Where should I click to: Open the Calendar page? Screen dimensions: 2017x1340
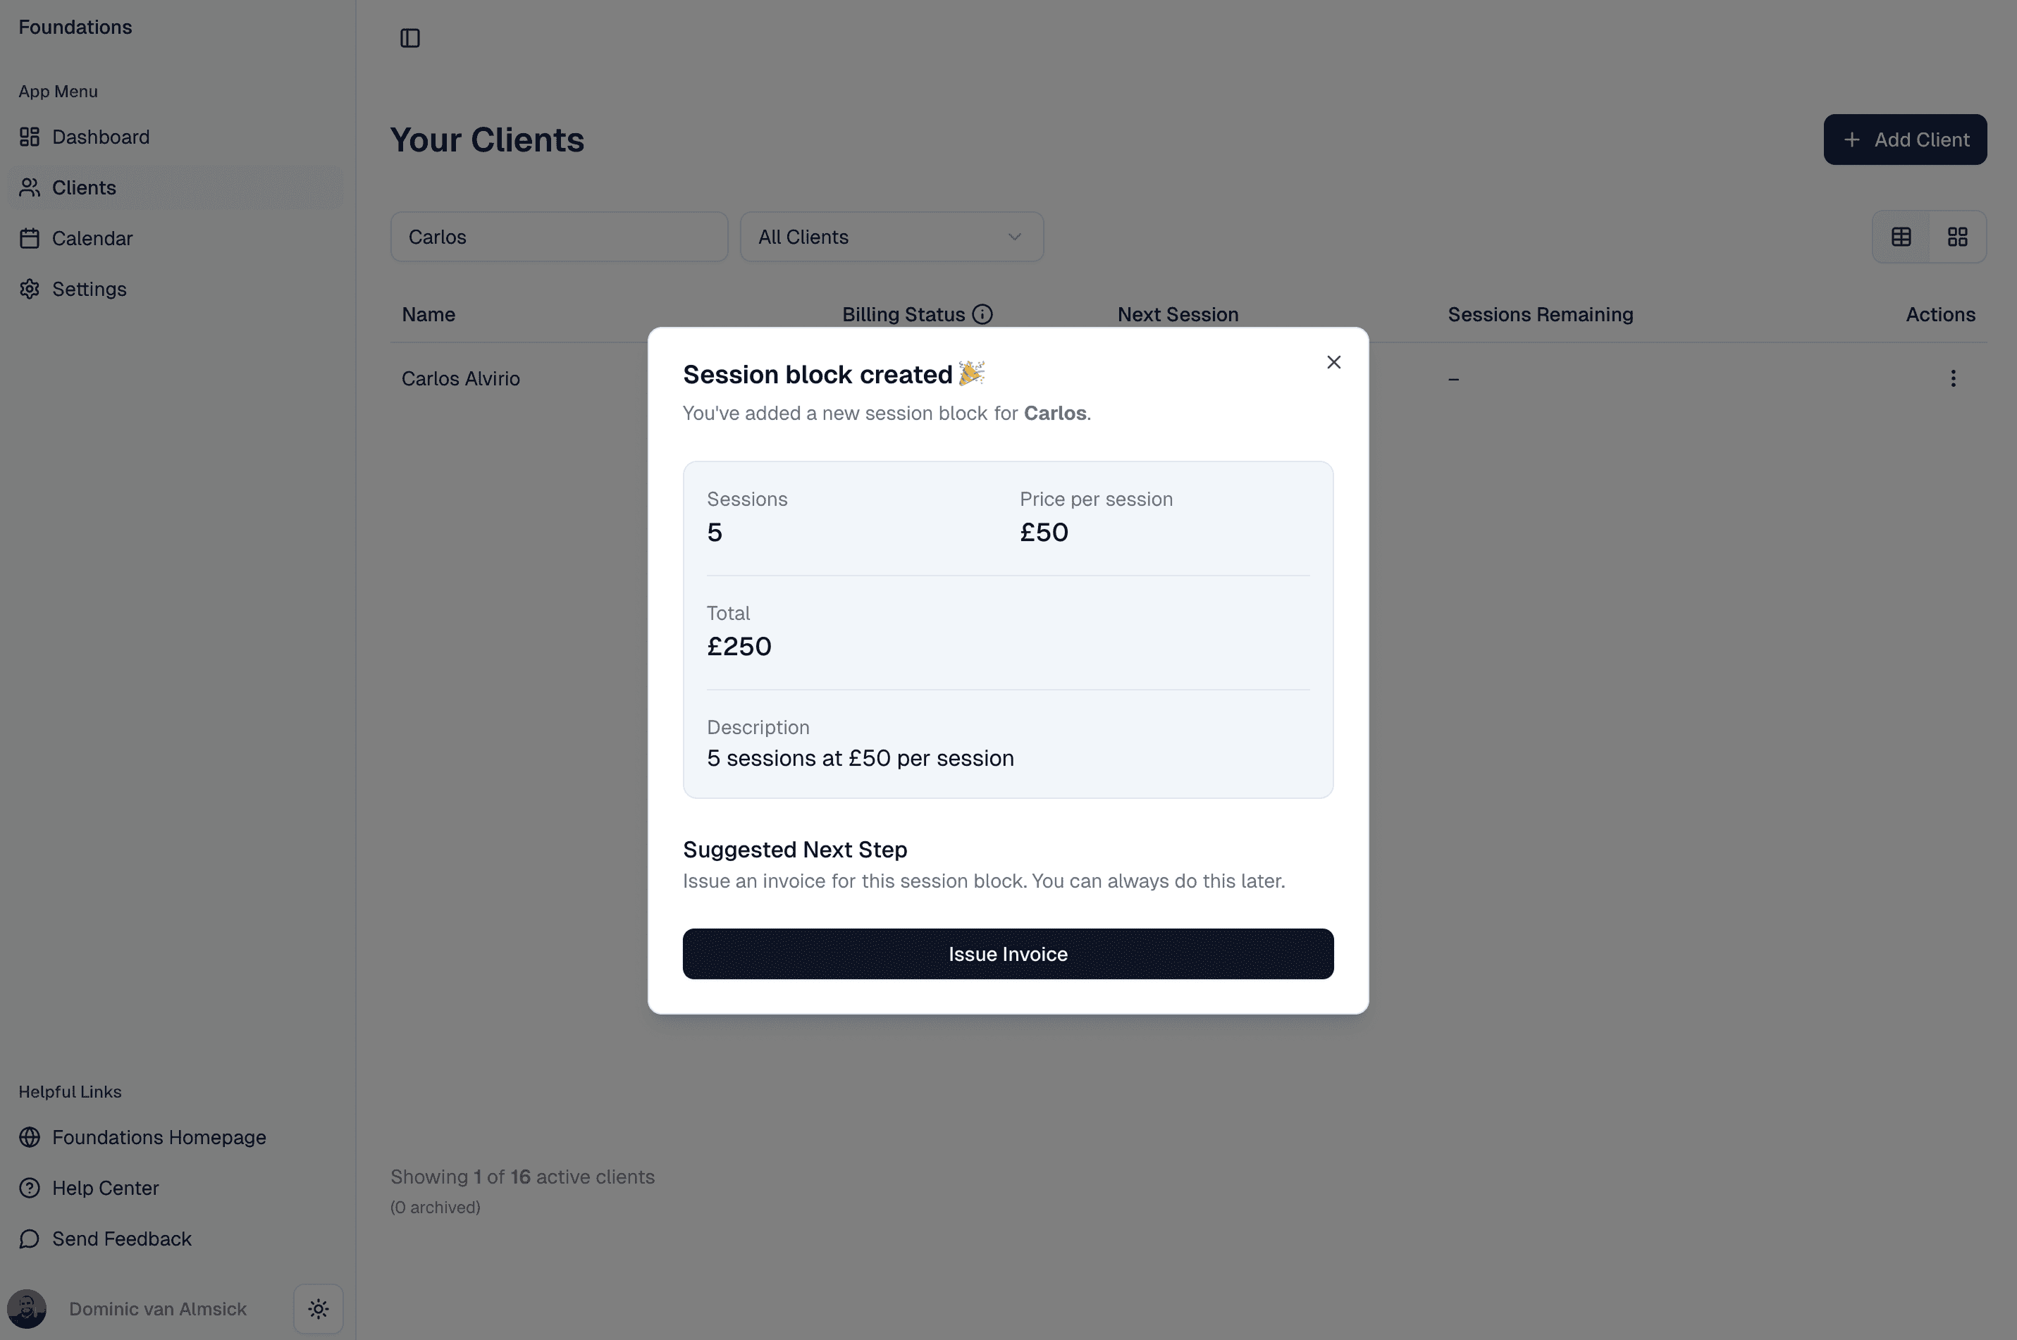pos(92,238)
